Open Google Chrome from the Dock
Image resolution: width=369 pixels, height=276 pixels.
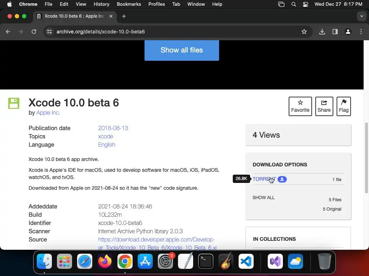coord(125,261)
